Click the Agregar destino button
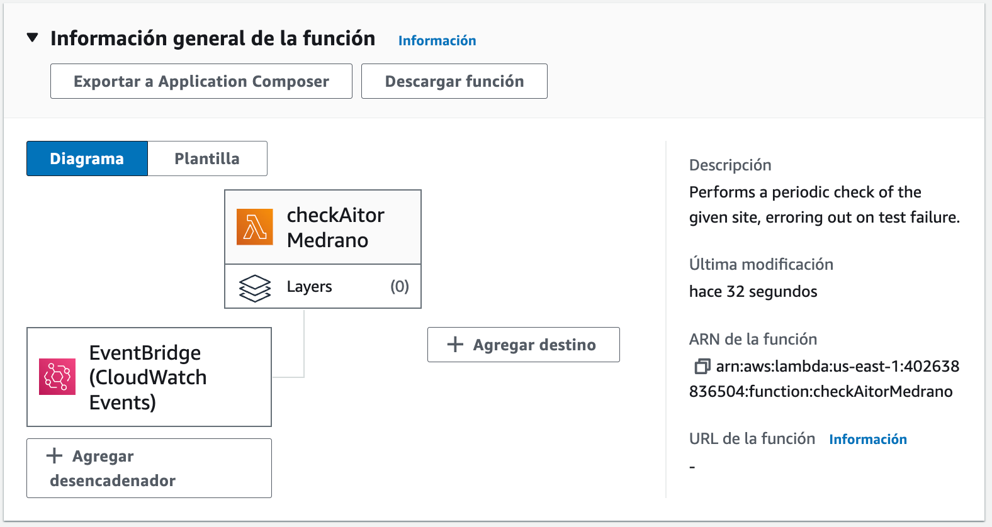 524,345
